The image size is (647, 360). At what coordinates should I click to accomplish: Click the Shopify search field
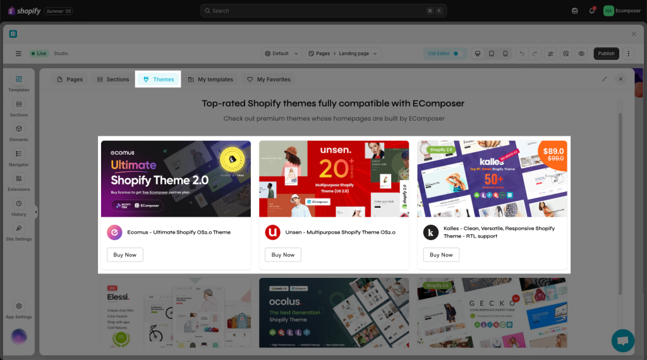click(x=323, y=11)
